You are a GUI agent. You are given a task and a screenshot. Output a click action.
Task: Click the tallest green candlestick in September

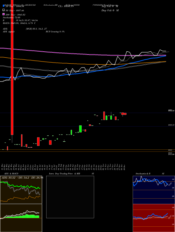coord(80,129)
